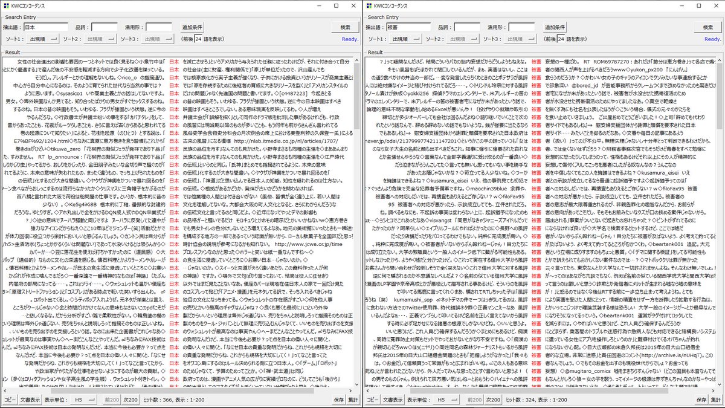Click the left window's KWIC app icon
The height and width of the screenshot is (408, 725).
(5, 5)
